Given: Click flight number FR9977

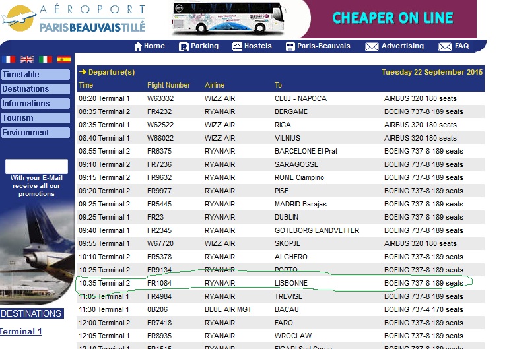Looking at the screenshot, I should point(159,191).
